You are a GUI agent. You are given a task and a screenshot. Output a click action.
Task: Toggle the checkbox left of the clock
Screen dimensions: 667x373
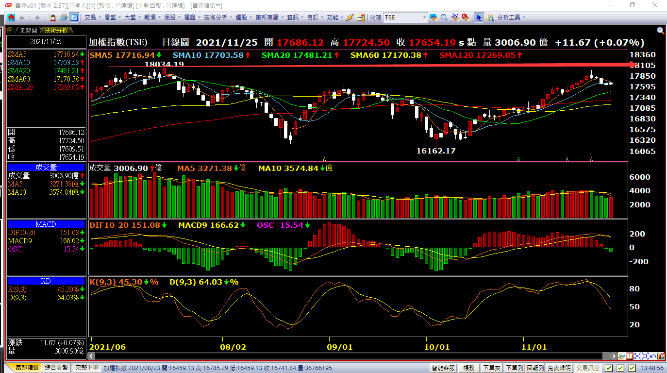coord(632,368)
